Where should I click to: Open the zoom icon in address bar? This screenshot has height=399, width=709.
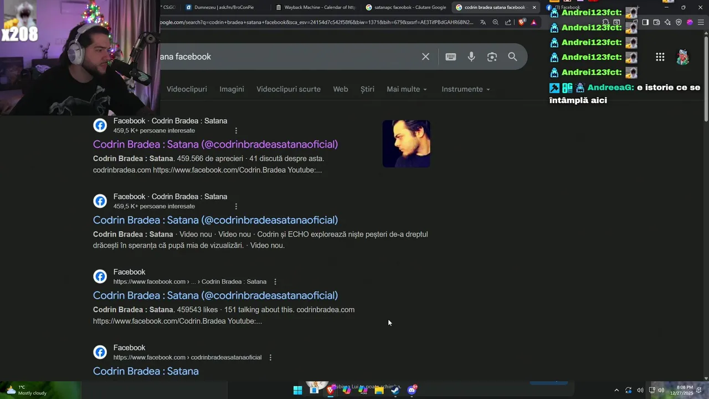pyautogui.click(x=495, y=22)
